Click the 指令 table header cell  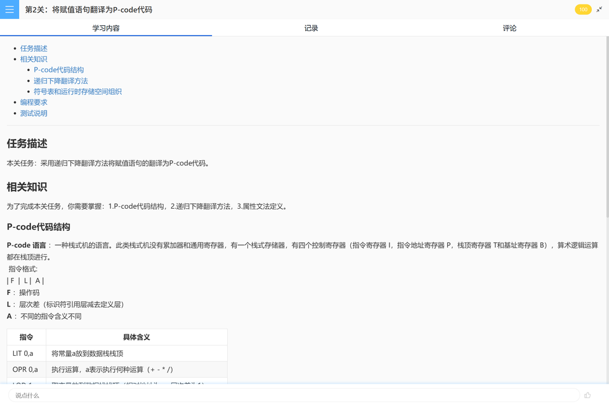click(x=26, y=337)
